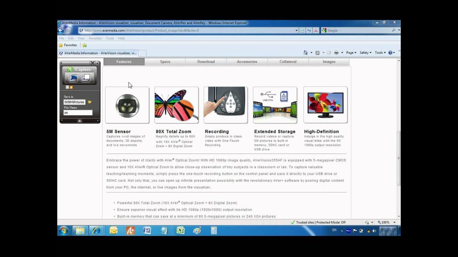Click the Favorites star button
Screen dimensions: 458x257
coord(68,45)
